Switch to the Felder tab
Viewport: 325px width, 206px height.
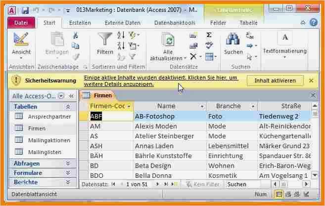coord(218,23)
